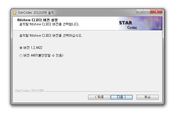
Task: Click the greyed-out maximize button
Action: [147, 12]
